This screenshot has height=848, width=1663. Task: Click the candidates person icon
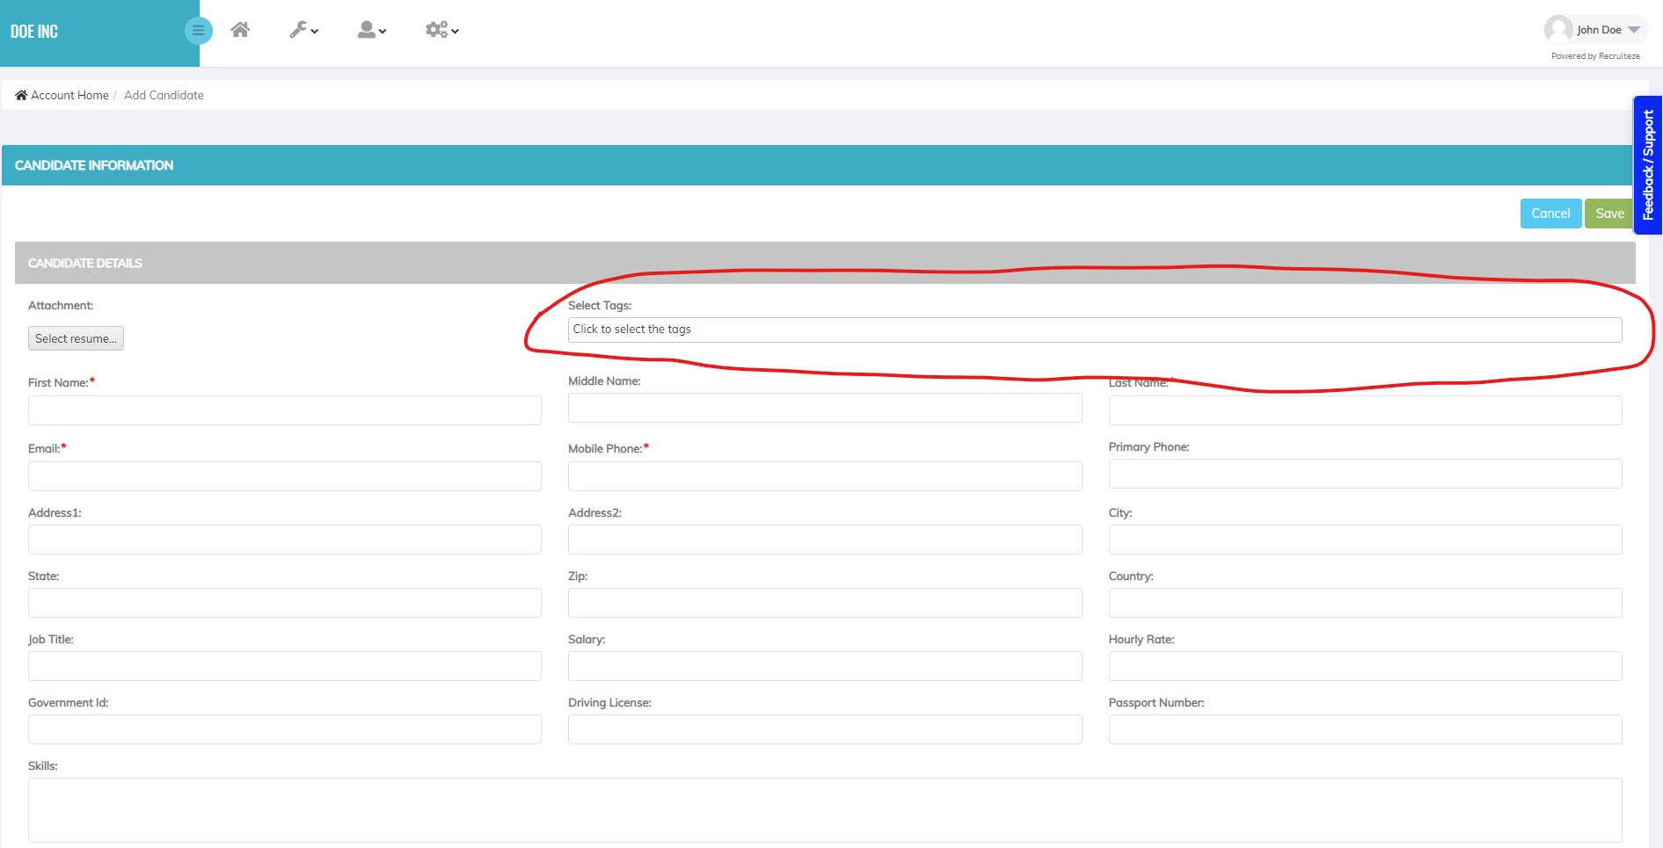367,29
